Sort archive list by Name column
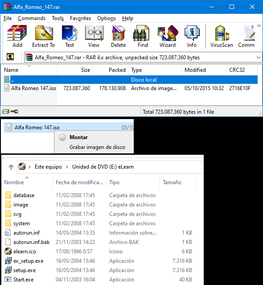Image resolution: width=263 pixels, height=285 pixels. [x=29, y=70]
